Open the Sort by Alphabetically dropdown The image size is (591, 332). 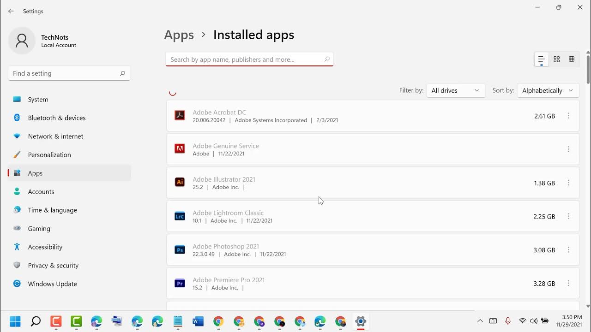[x=548, y=90]
